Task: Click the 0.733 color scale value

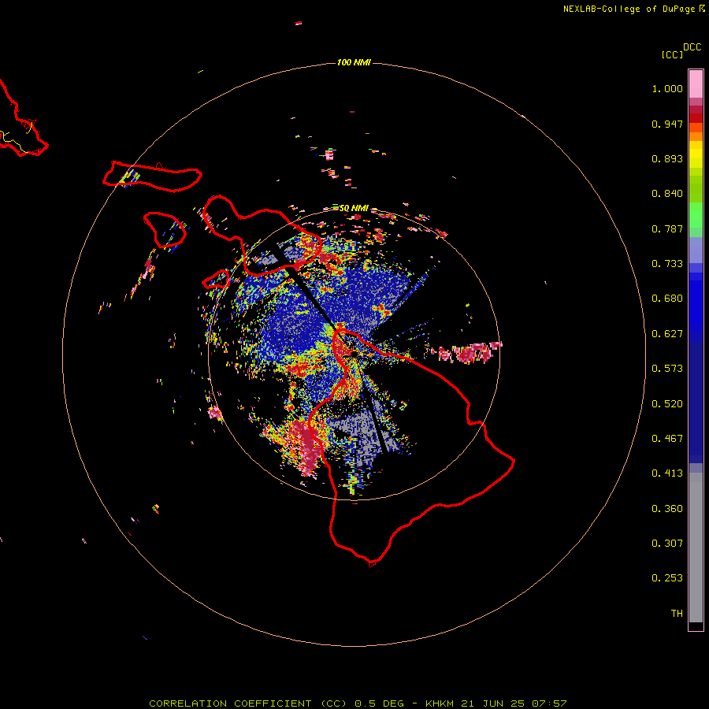Action: click(x=667, y=264)
